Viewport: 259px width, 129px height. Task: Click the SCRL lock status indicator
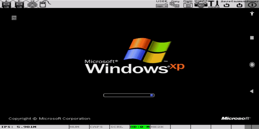[120, 127]
